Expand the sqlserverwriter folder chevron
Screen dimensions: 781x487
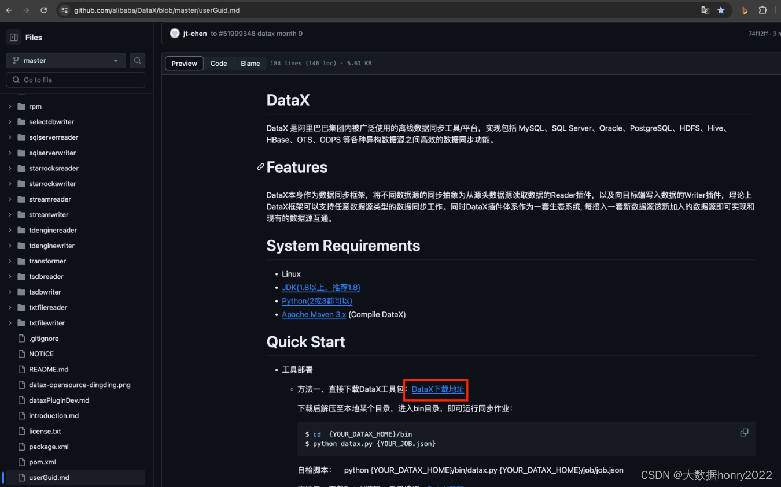(10, 153)
